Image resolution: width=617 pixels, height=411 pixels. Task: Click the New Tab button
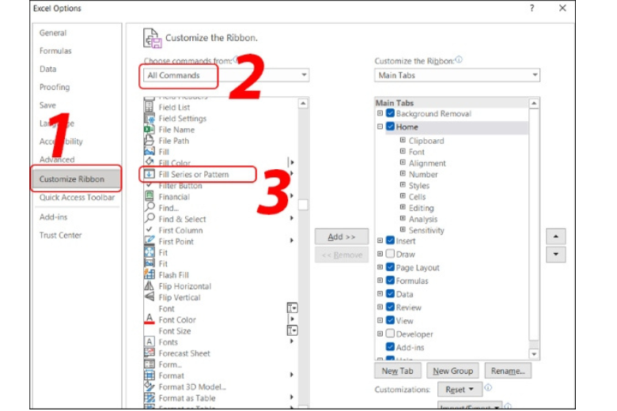click(x=397, y=371)
